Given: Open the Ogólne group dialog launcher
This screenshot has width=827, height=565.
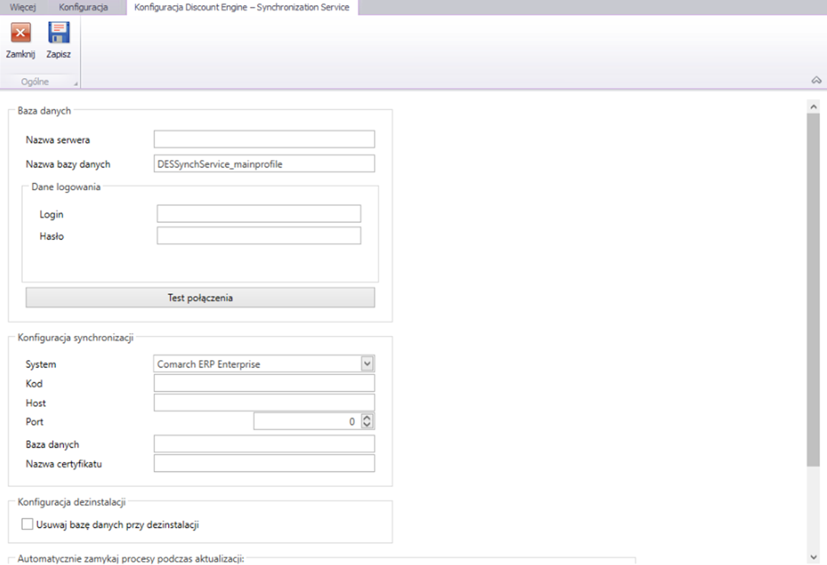Looking at the screenshot, I should (x=75, y=84).
